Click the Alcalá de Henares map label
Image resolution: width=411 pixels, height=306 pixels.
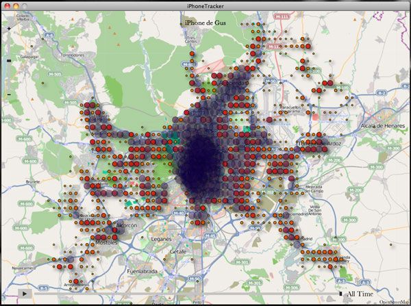point(383,126)
